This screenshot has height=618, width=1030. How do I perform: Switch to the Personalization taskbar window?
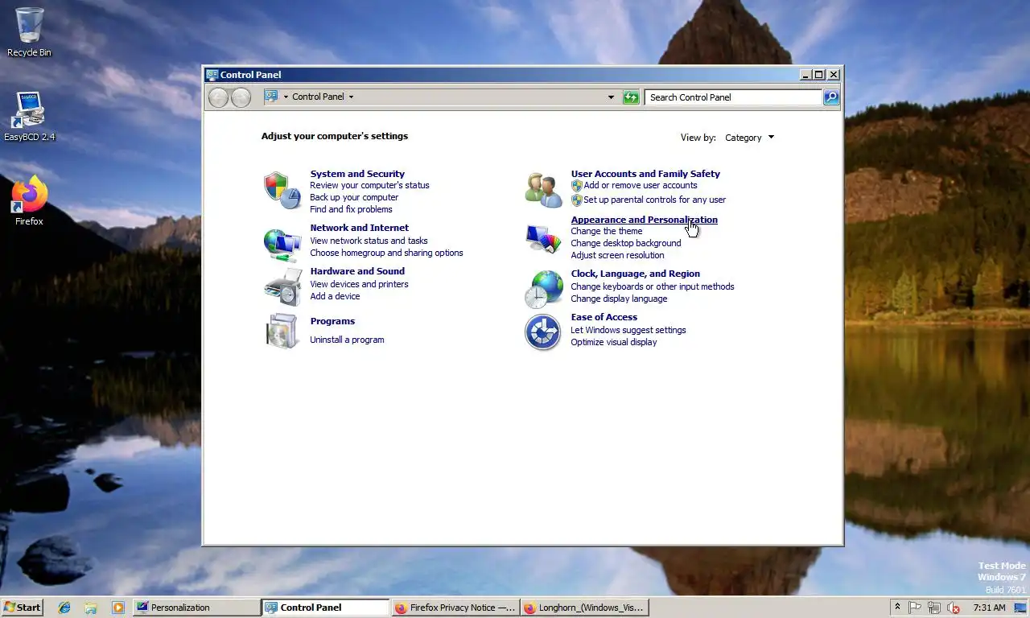196,608
